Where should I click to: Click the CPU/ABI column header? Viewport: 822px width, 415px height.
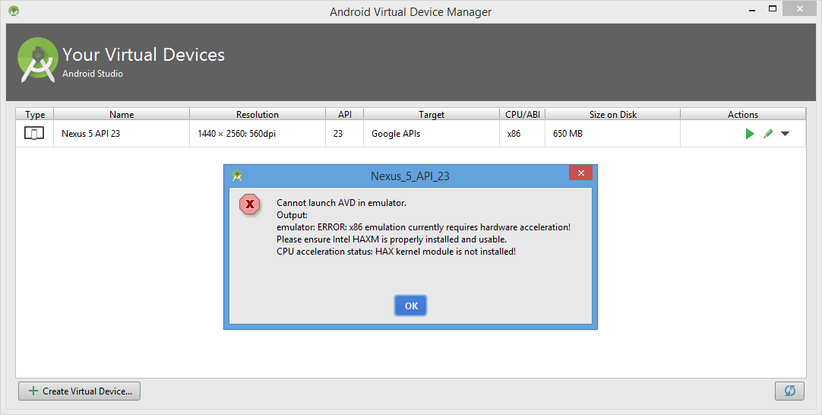click(522, 114)
